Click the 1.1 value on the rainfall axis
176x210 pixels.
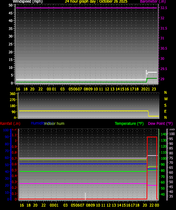pos(14,135)
